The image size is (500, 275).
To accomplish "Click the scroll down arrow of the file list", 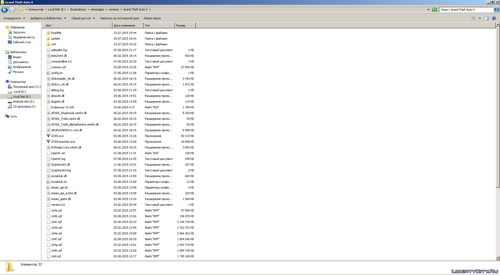I will 498,258.
